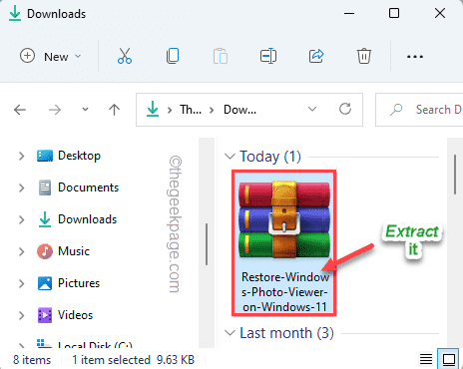Viewport: 463px width, 369px height.
Task: Switch to large thumbnails view icon
Action: click(x=449, y=359)
